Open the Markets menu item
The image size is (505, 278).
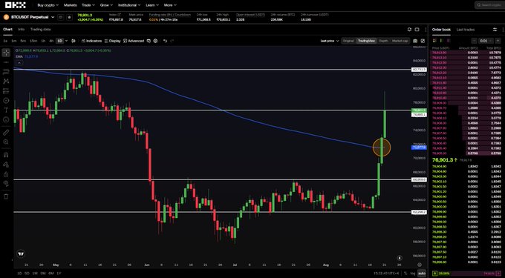tap(71, 5)
